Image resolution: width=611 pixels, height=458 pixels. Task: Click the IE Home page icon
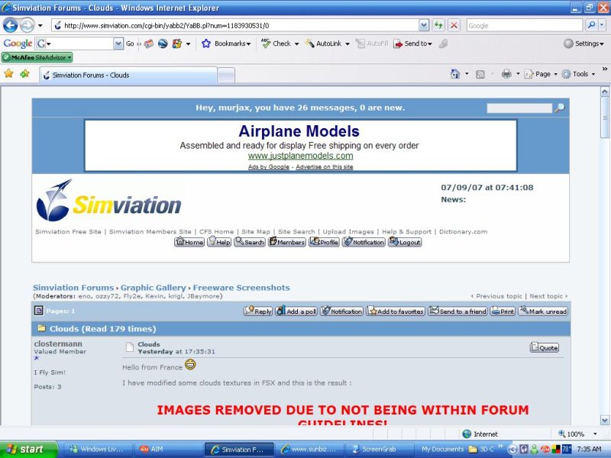(455, 74)
